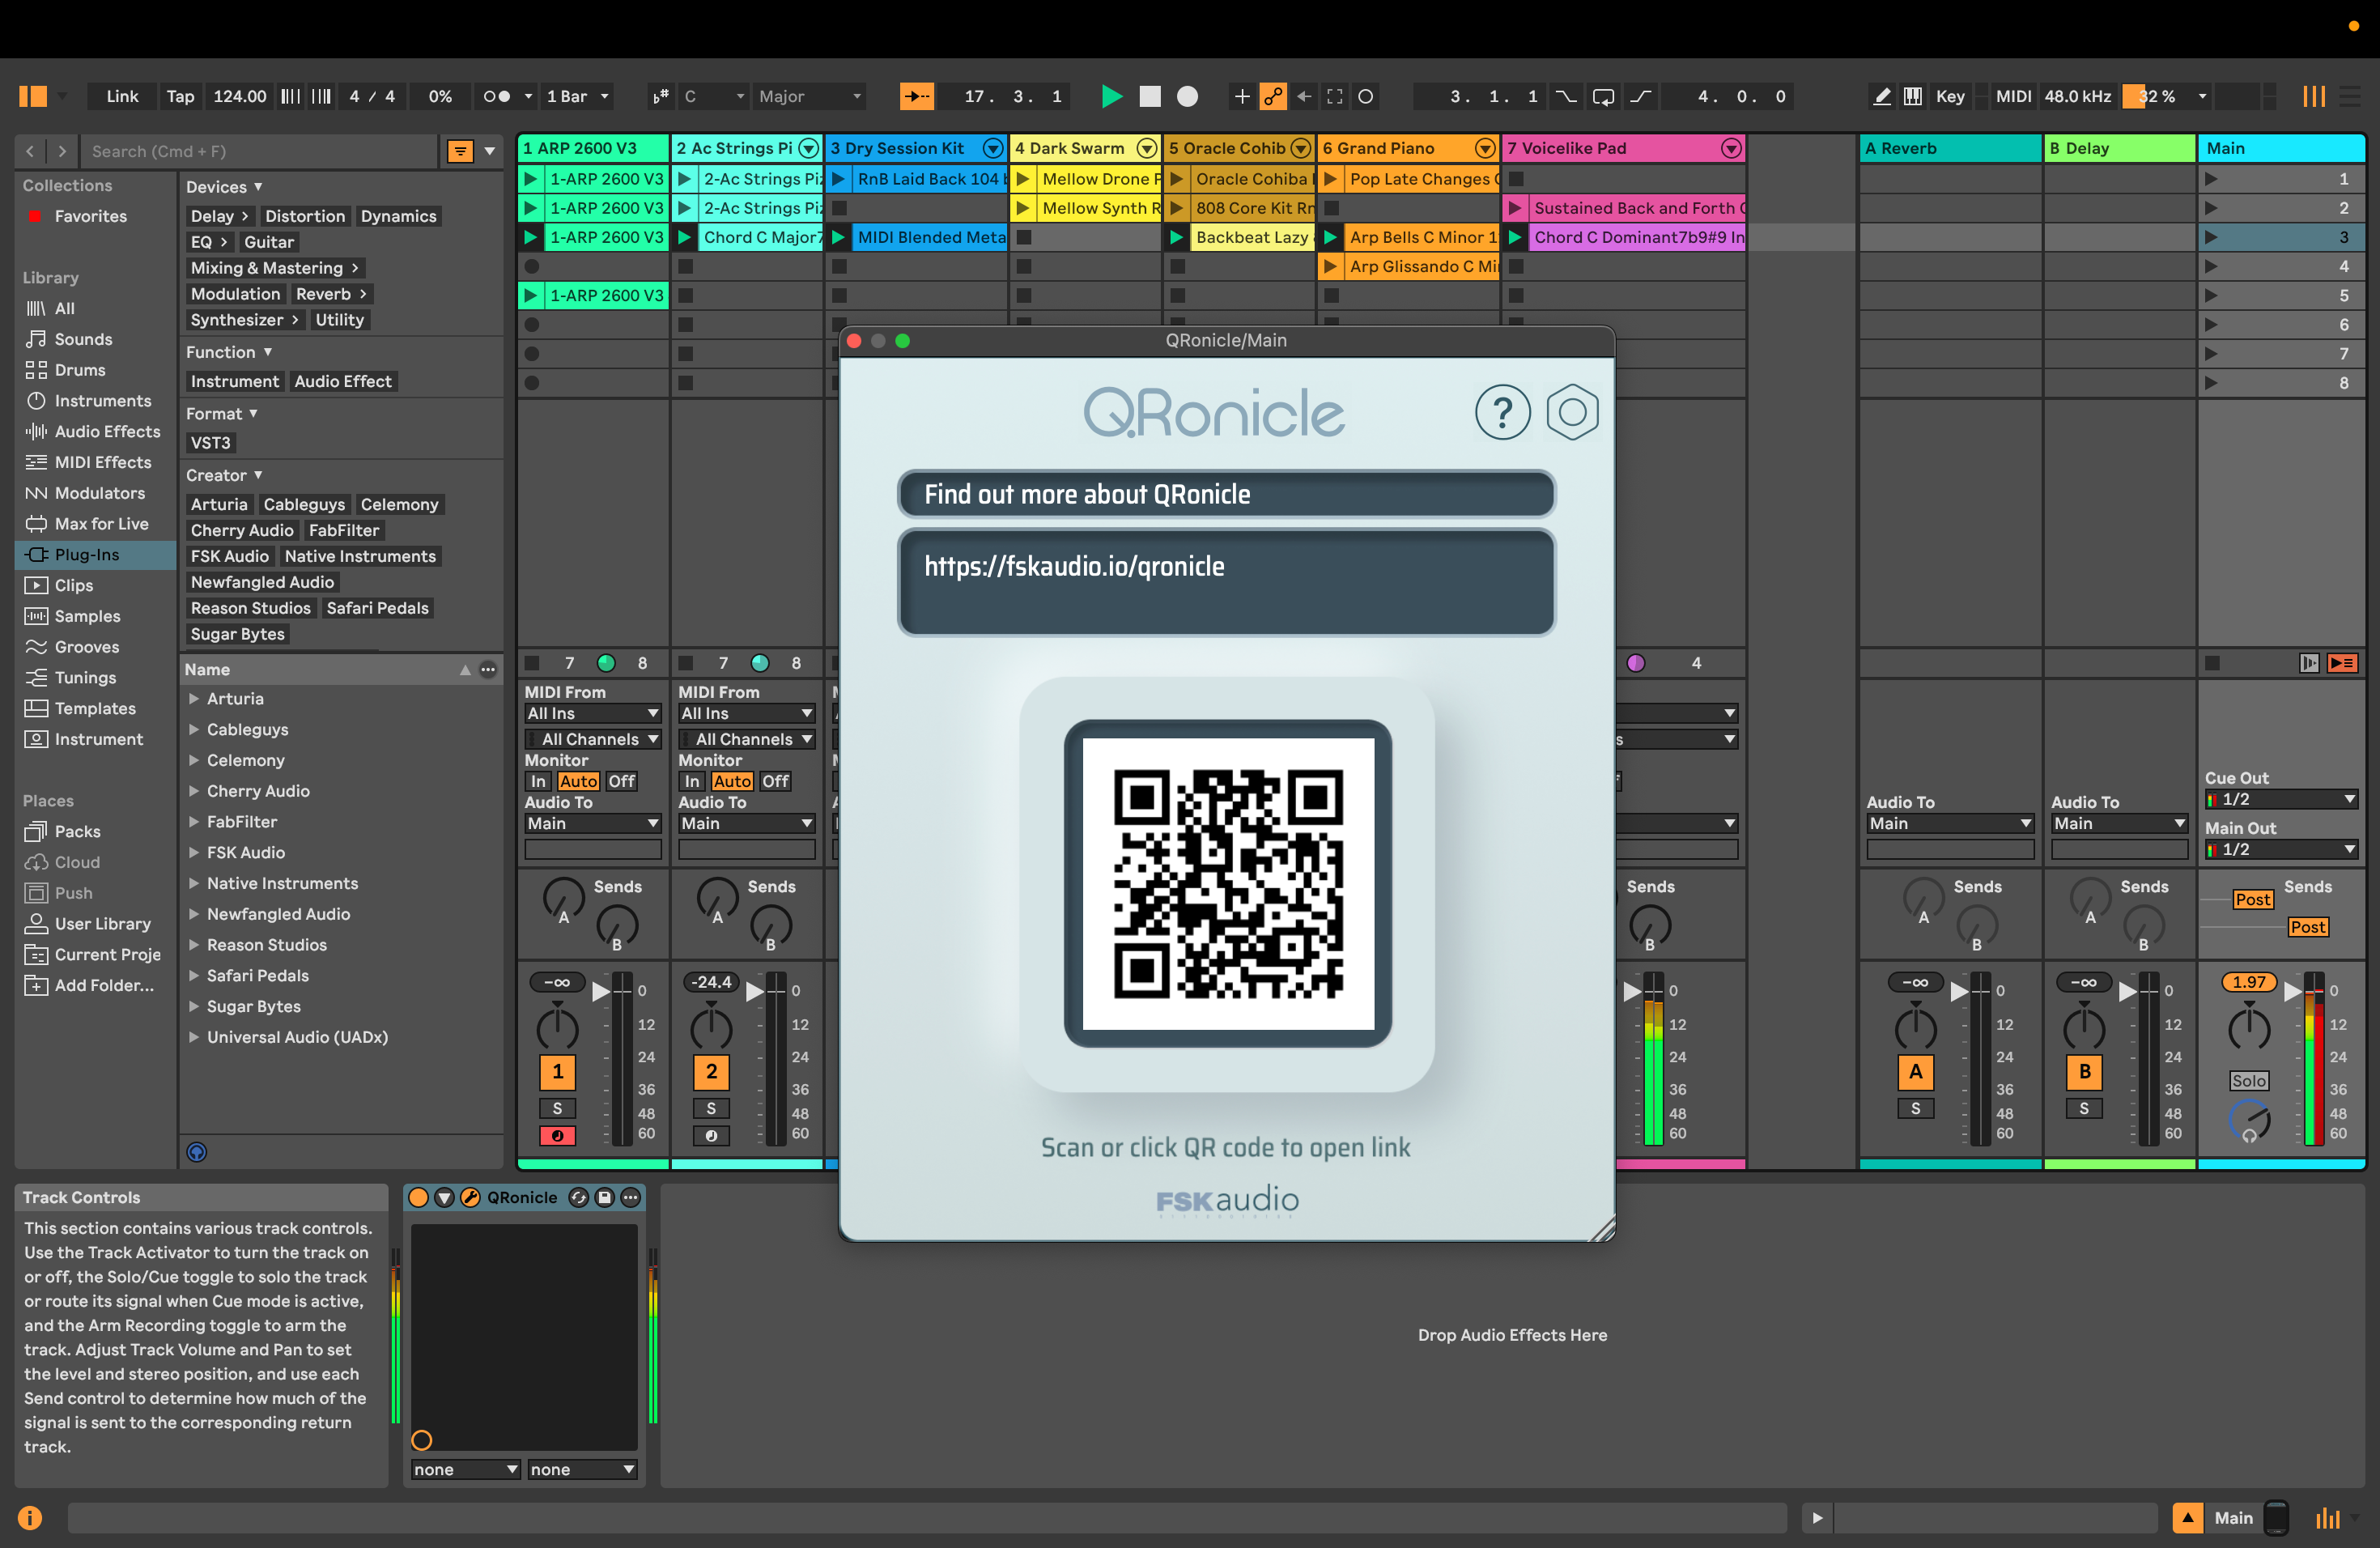Viewport: 2380px width, 1548px height.
Task: Click the Re-Enable Automation arrow icon
Action: pos(1304,96)
